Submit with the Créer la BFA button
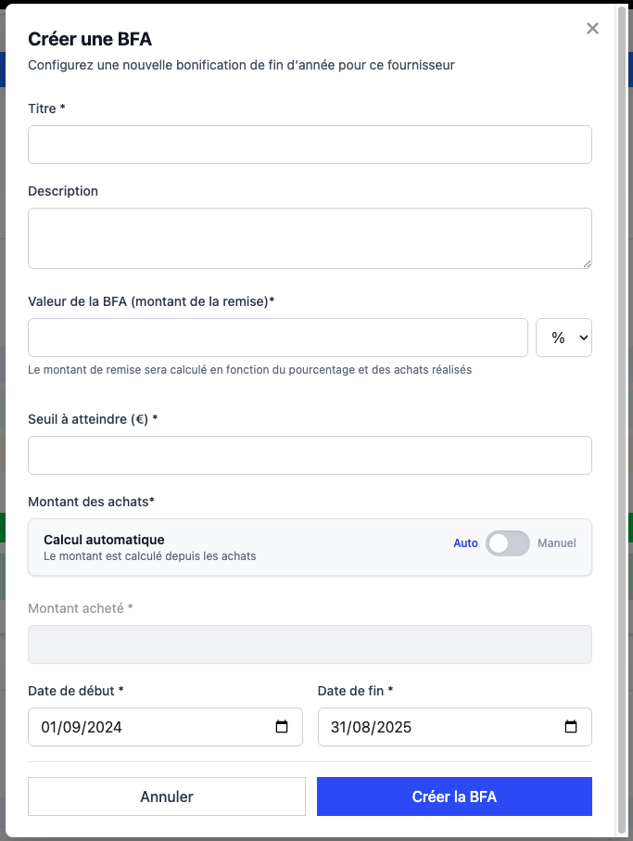The width and height of the screenshot is (633, 841). [454, 796]
